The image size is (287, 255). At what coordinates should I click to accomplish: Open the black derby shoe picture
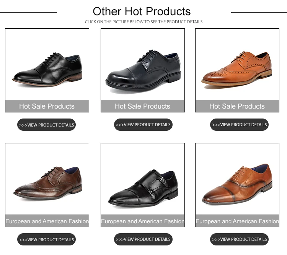[x=143, y=70]
